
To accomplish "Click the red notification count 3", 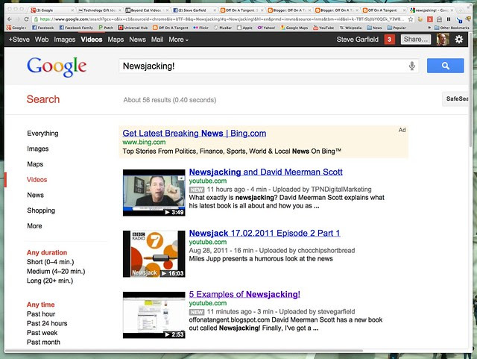I will pos(389,40).
